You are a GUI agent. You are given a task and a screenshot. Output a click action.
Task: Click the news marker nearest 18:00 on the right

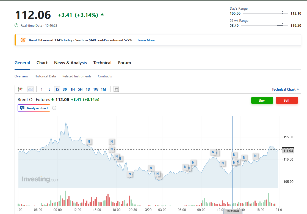[x=255, y=156]
